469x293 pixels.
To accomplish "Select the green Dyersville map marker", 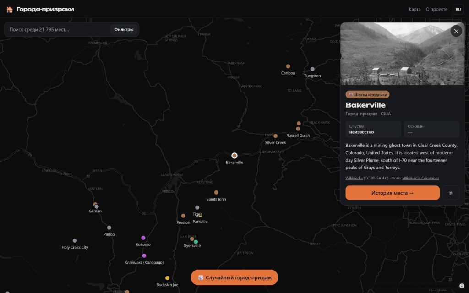I will [x=196, y=242].
